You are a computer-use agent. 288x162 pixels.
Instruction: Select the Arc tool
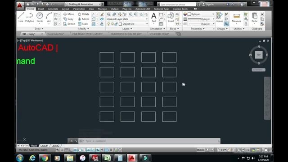pyautogui.click(x=49, y=18)
